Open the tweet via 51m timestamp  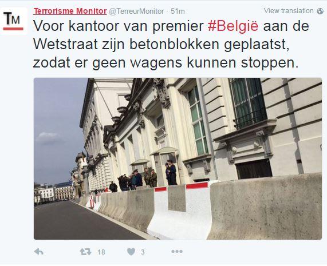[x=178, y=11]
